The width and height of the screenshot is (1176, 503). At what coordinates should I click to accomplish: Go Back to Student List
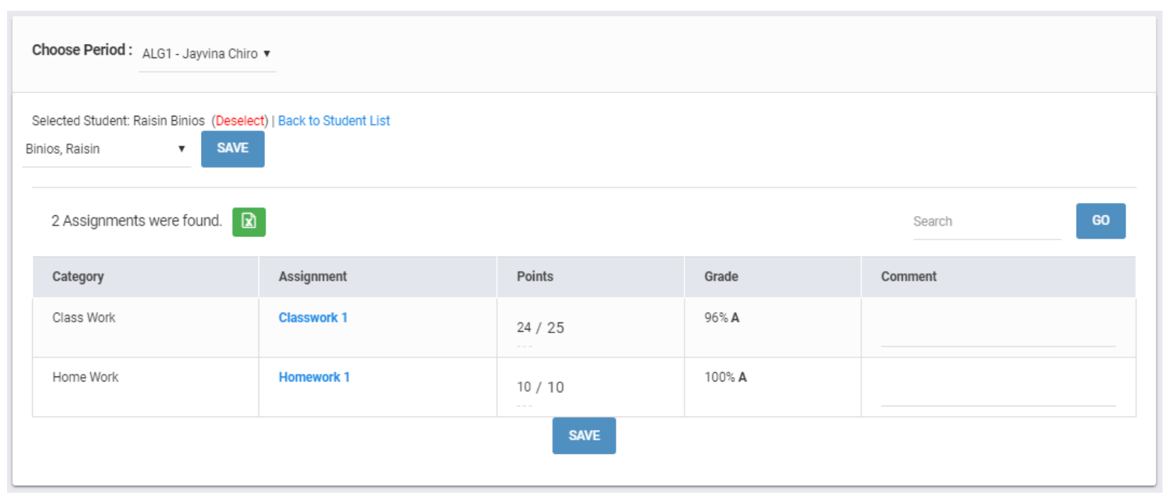[x=334, y=121]
